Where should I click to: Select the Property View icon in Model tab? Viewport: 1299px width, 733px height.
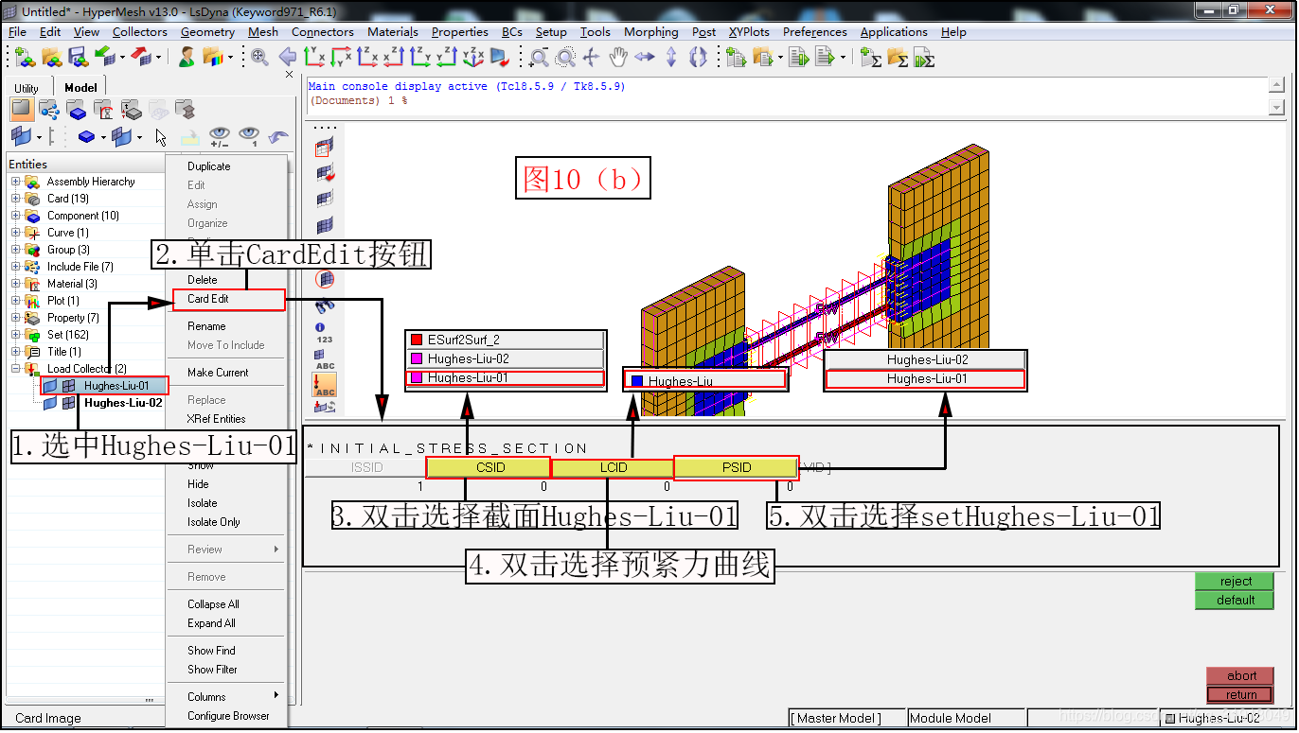pos(131,109)
